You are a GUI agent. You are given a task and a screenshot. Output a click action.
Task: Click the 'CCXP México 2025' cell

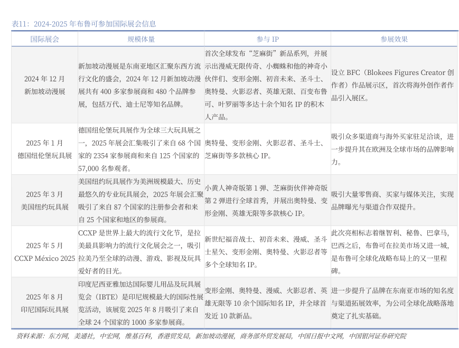pyautogui.click(x=45, y=252)
